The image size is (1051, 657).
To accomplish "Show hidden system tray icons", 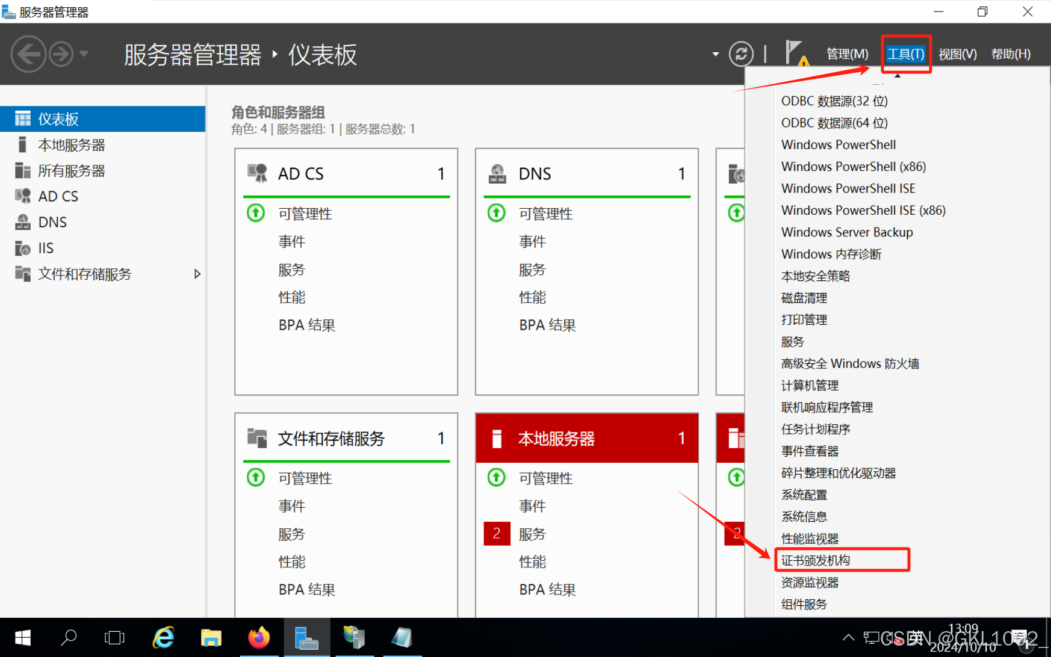I will point(848,638).
